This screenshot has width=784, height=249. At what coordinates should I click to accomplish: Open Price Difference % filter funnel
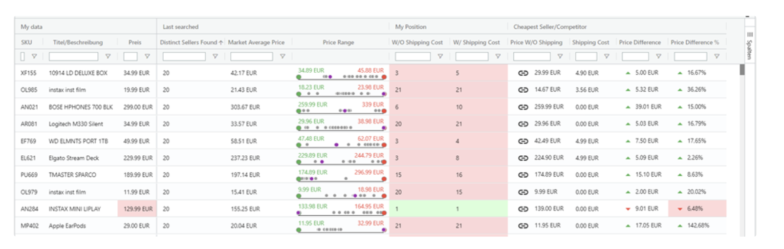coord(717,57)
